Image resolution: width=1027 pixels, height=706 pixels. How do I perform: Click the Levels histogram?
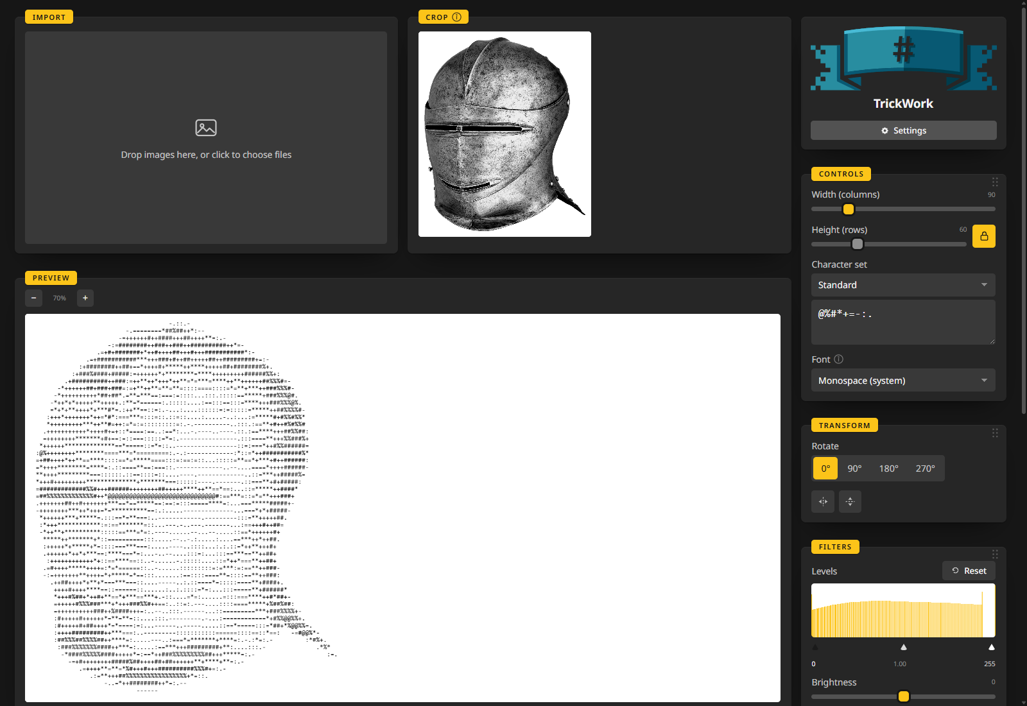[x=903, y=610]
